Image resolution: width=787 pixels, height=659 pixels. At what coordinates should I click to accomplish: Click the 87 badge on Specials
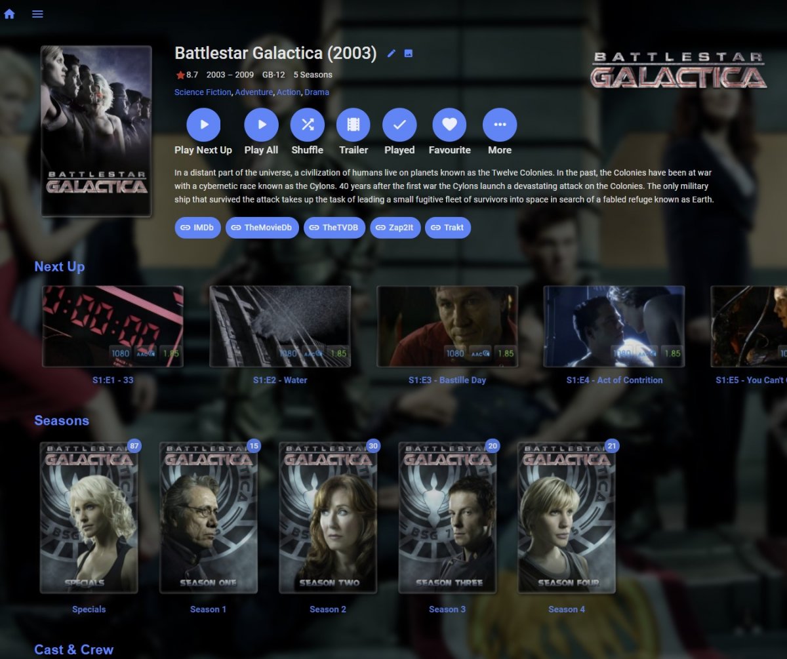pyautogui.click(x=134, y=446)
